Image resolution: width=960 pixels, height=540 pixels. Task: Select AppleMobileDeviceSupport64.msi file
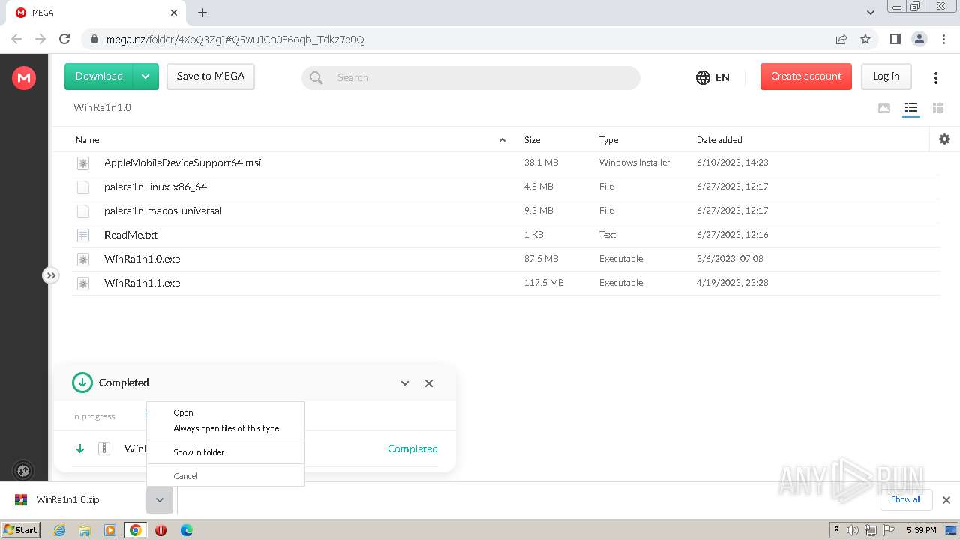pyautogui.click(x=506, y=163)
